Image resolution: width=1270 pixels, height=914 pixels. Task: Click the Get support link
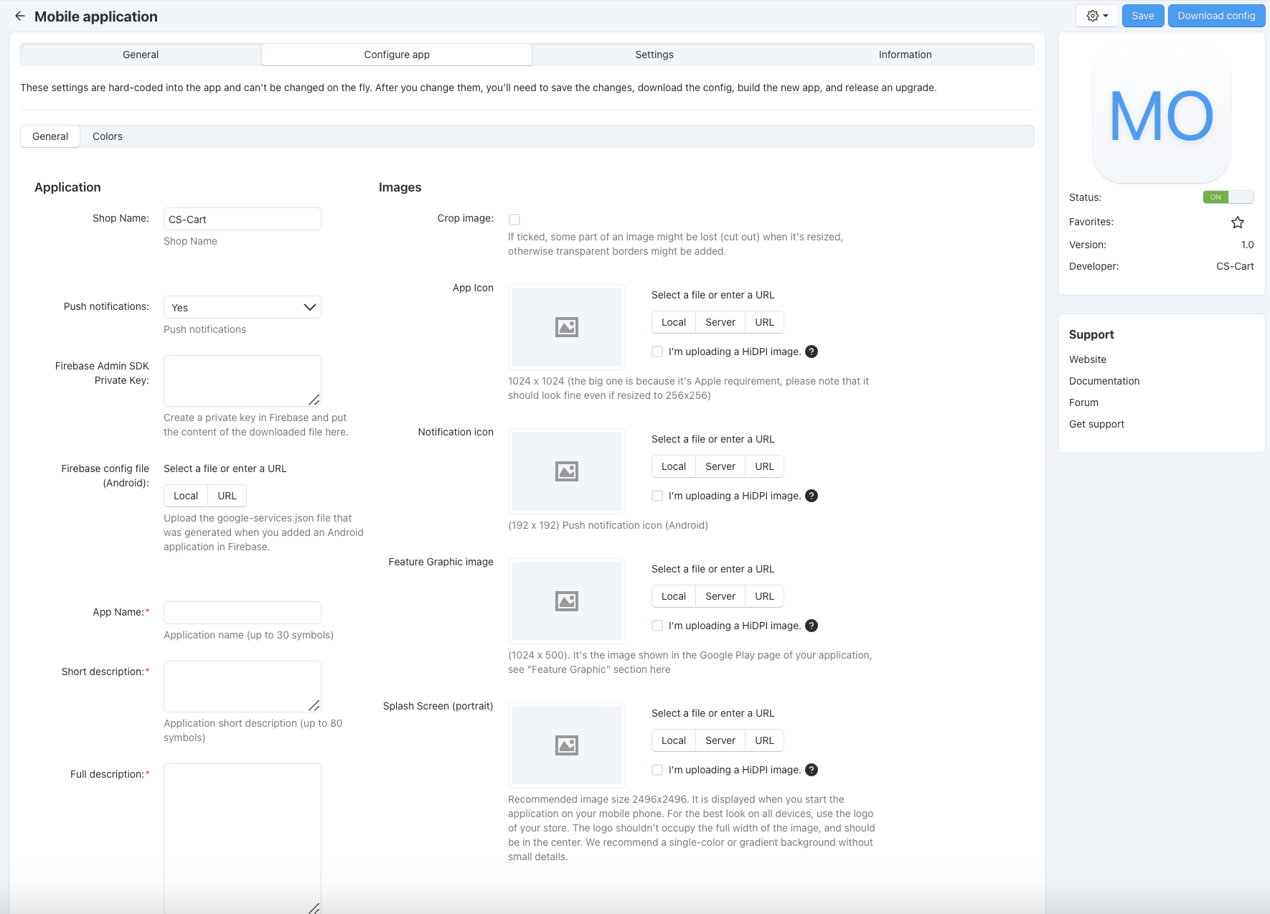[1096, 424]
